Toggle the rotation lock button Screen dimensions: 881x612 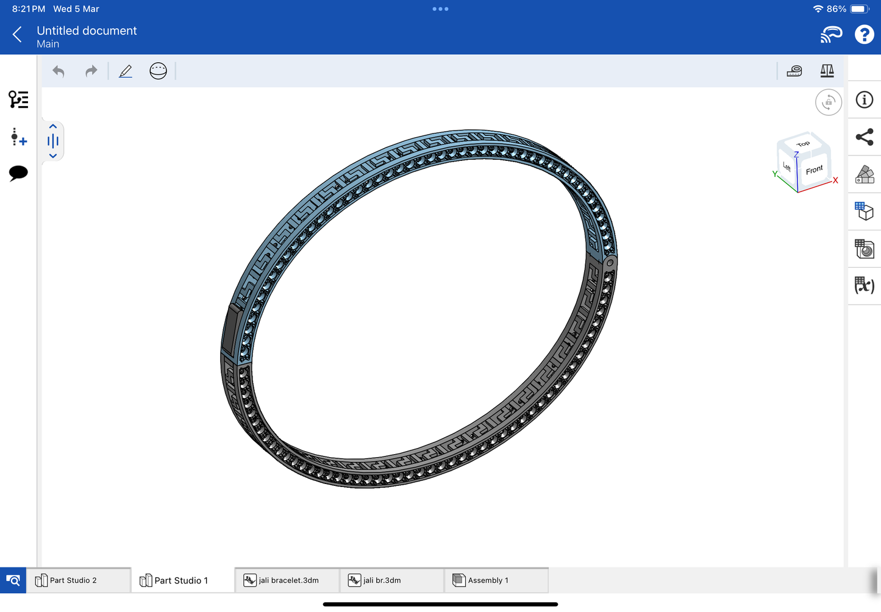coord(828,102)
